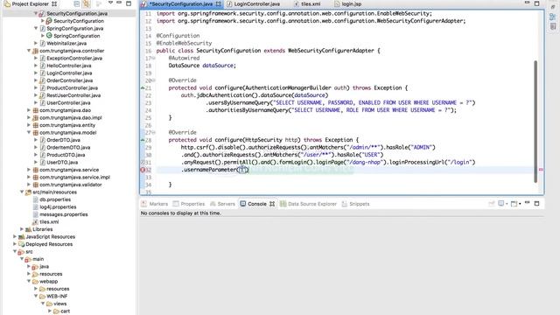Collapse the SpringConfiguration.java tree node
Screen dimensions: 560x315
point(36,28)
